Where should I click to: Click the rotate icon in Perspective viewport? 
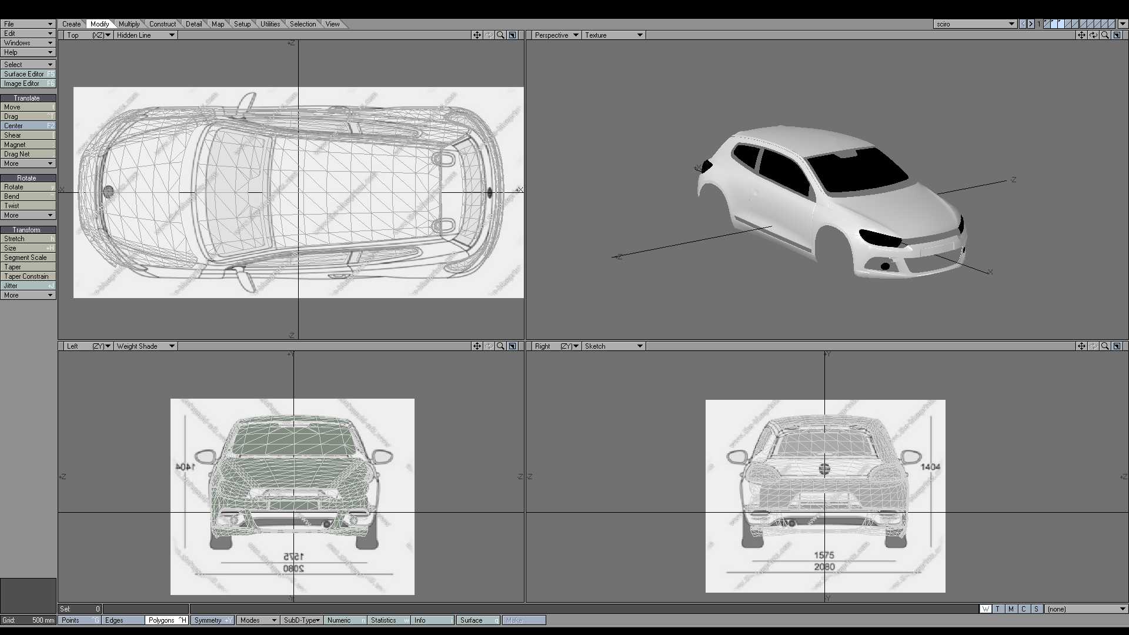(x=1093, y=35)
